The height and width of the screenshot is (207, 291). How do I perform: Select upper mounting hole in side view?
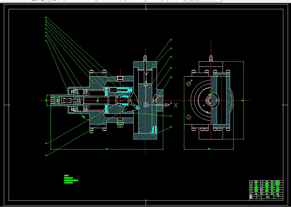[188, 83]
